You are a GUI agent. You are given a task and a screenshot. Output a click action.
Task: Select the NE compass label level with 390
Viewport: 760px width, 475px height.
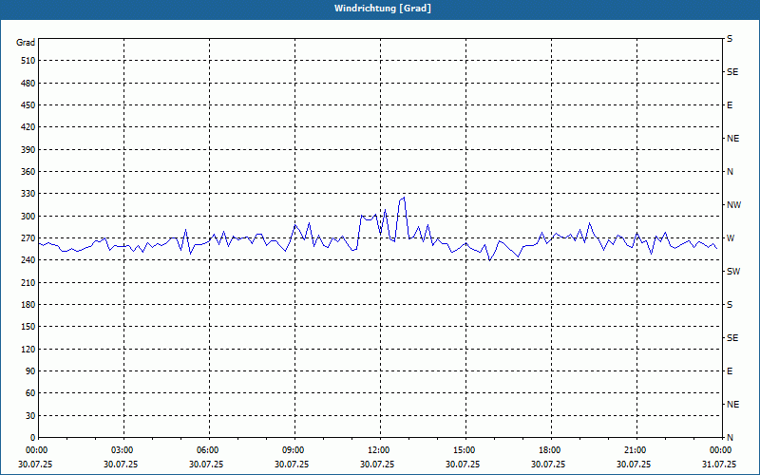(x=732, y=139)
